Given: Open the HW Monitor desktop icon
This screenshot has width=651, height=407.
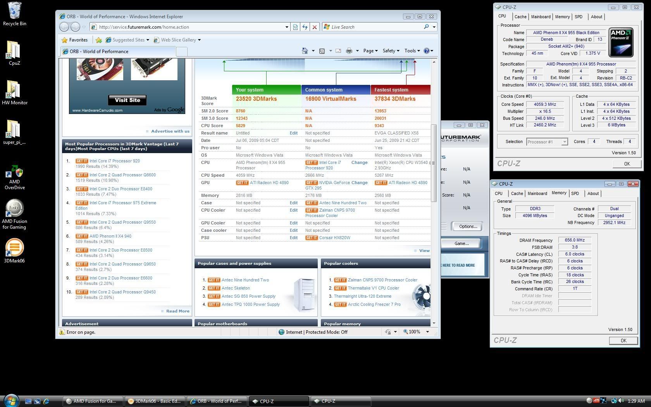Looking at the screenshot, I should 14,93.
